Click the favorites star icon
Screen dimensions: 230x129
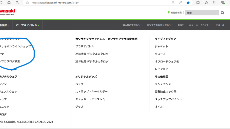(x=188, y=2)
